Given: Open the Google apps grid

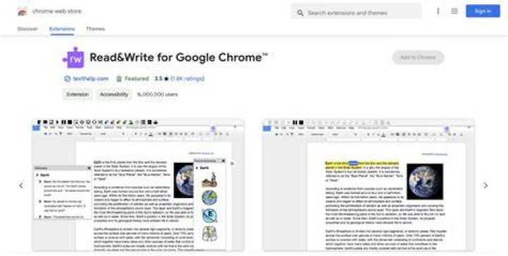Looking at the screenshot, I should click(x=454, y=11).
